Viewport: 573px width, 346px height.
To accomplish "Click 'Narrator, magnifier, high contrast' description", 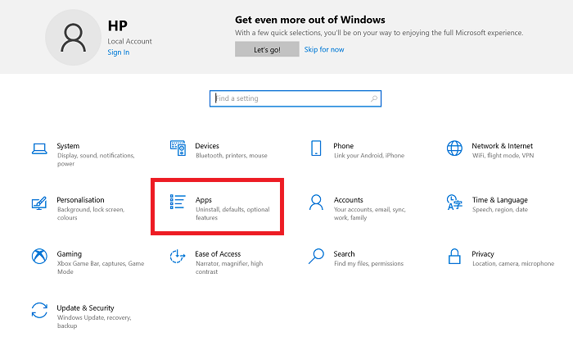I will click(229, 267).
